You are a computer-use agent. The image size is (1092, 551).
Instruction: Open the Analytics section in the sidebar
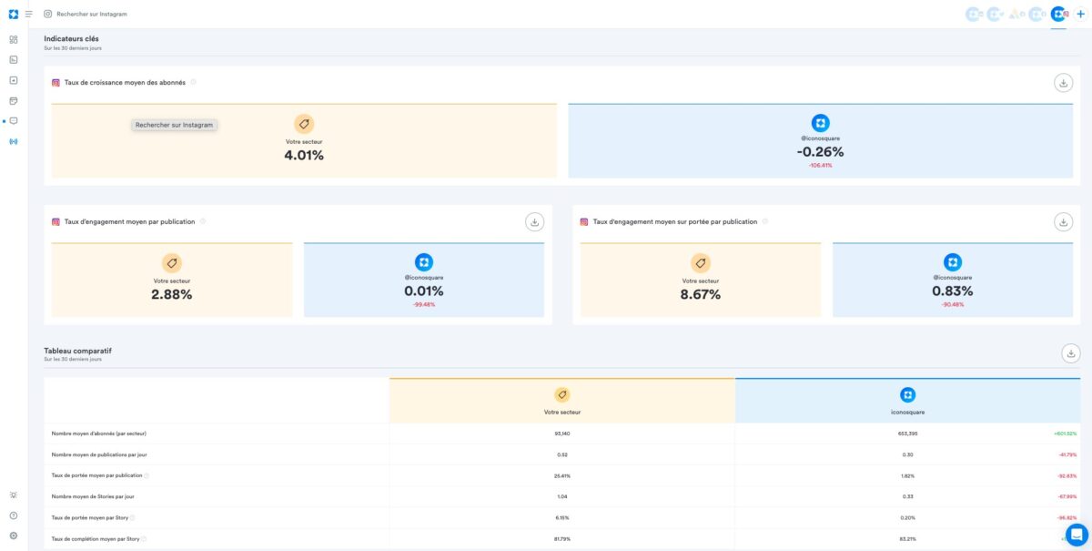[15, 60]
